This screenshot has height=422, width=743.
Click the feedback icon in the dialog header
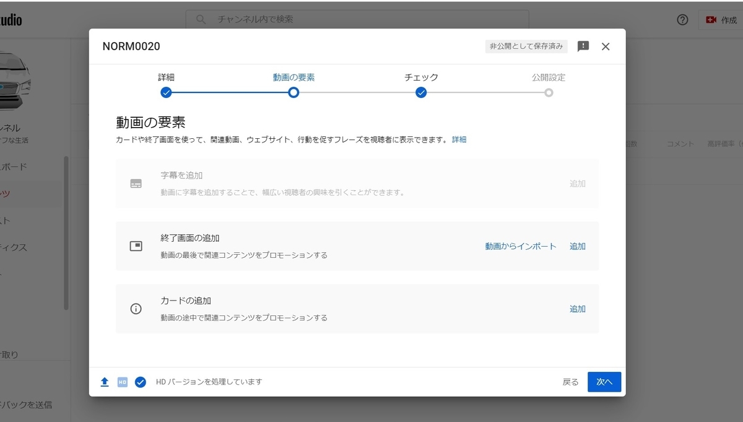pos(583,46)
